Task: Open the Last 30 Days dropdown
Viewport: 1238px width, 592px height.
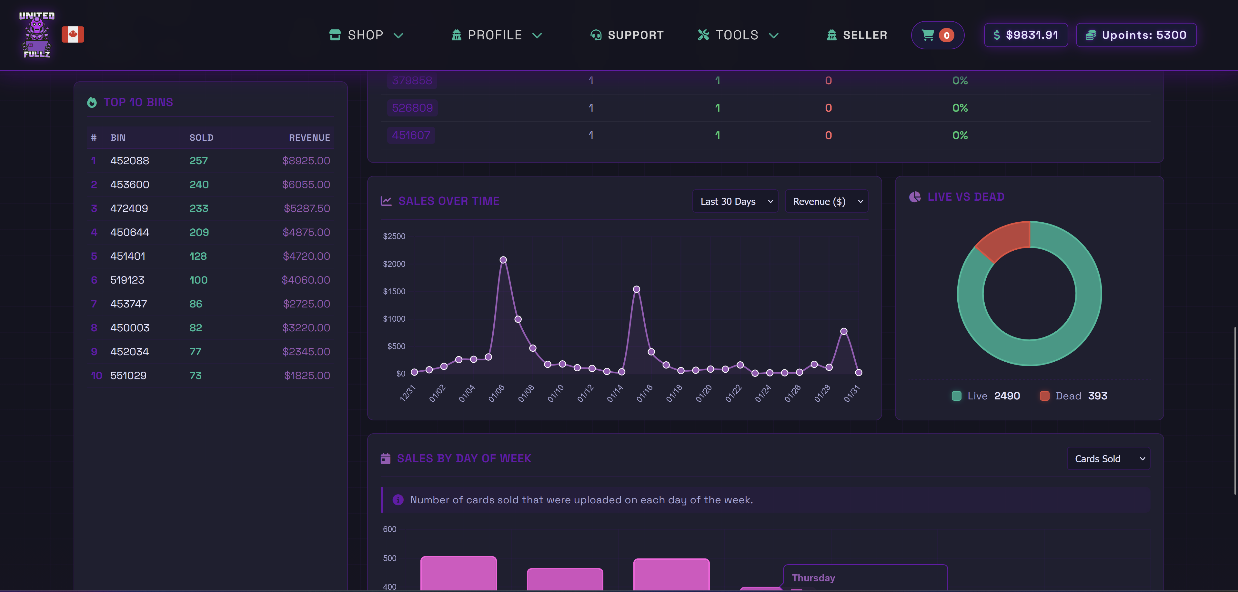Action: pos(735,201)
